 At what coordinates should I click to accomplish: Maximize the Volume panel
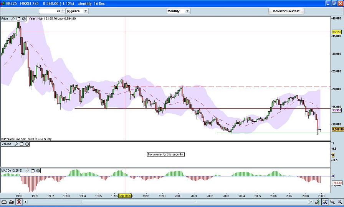[22, 144]
